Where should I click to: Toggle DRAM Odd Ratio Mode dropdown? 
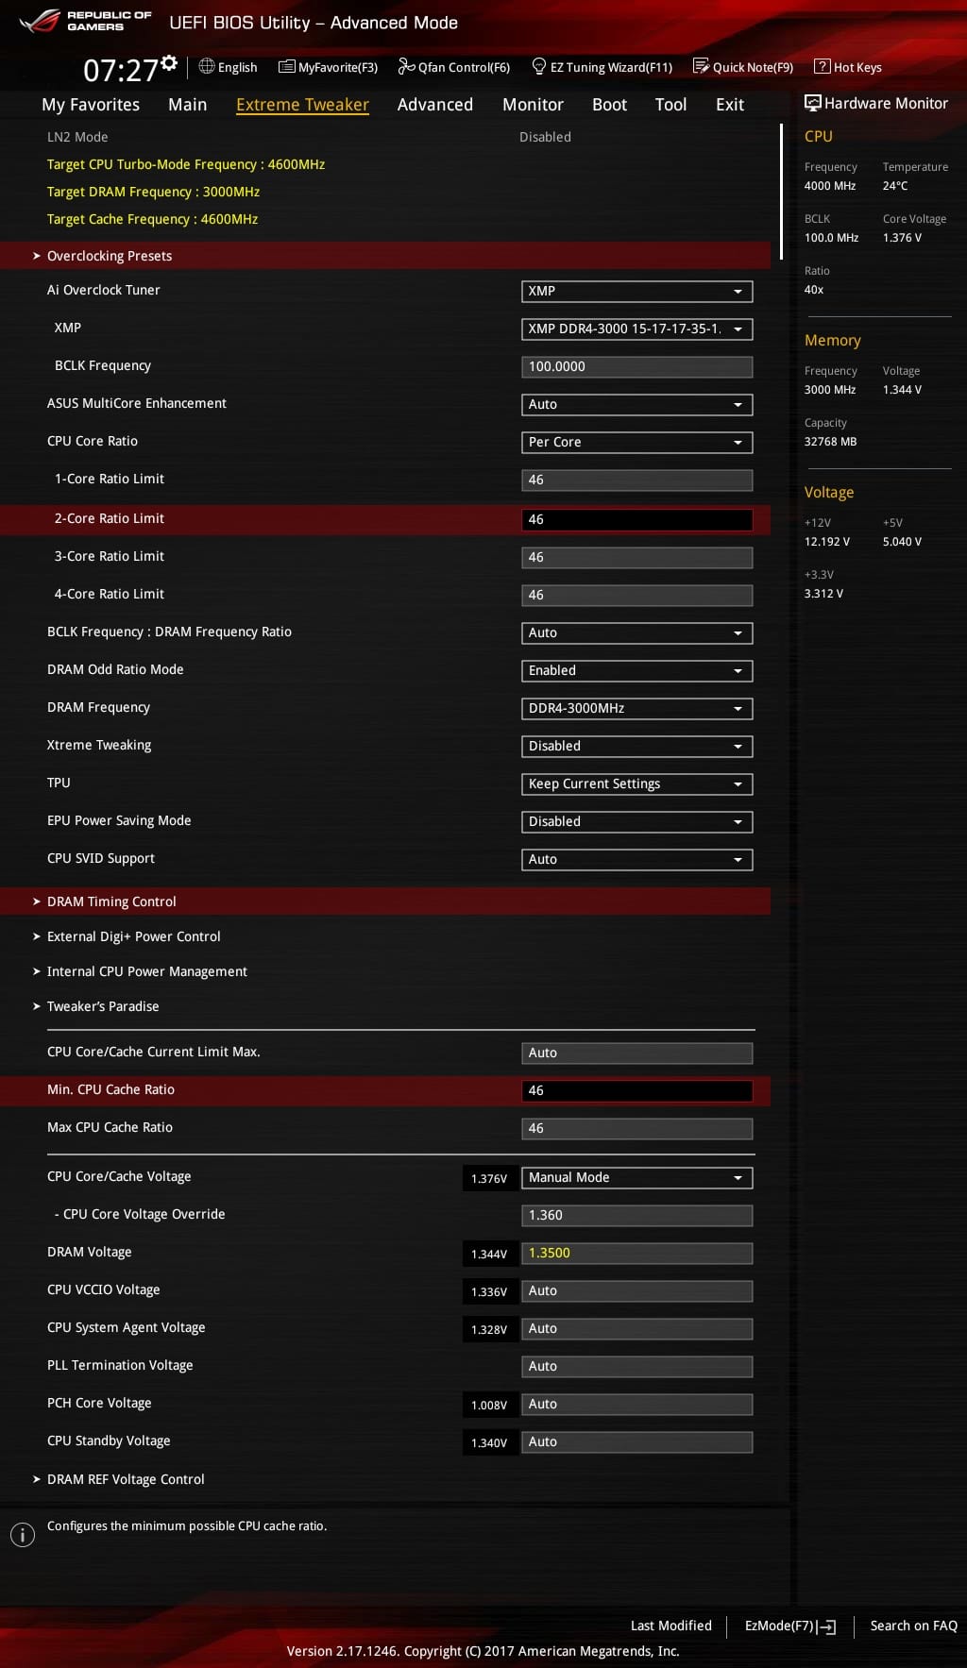coord(637,670)
